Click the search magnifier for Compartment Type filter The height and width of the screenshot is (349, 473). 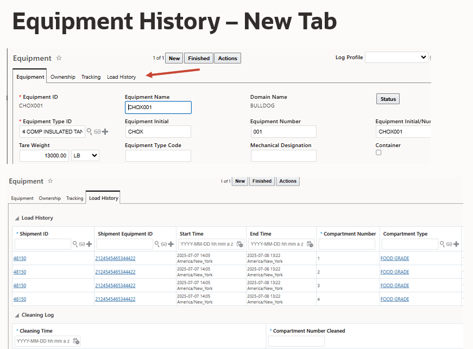click(x=442, y=244)
